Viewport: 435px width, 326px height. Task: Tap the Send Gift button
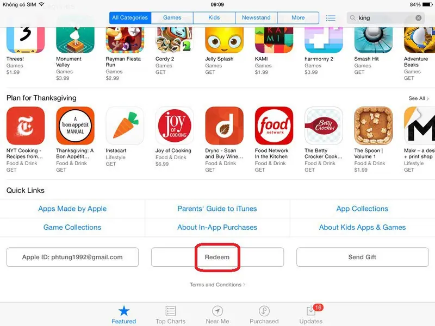click(362, 257)
